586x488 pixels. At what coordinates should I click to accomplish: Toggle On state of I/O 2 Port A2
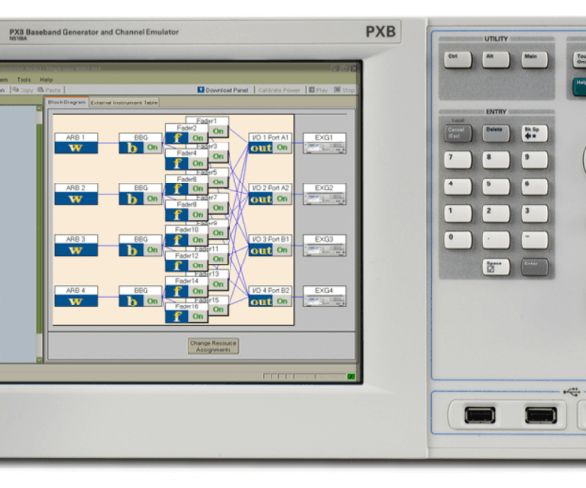pos(282,199)
